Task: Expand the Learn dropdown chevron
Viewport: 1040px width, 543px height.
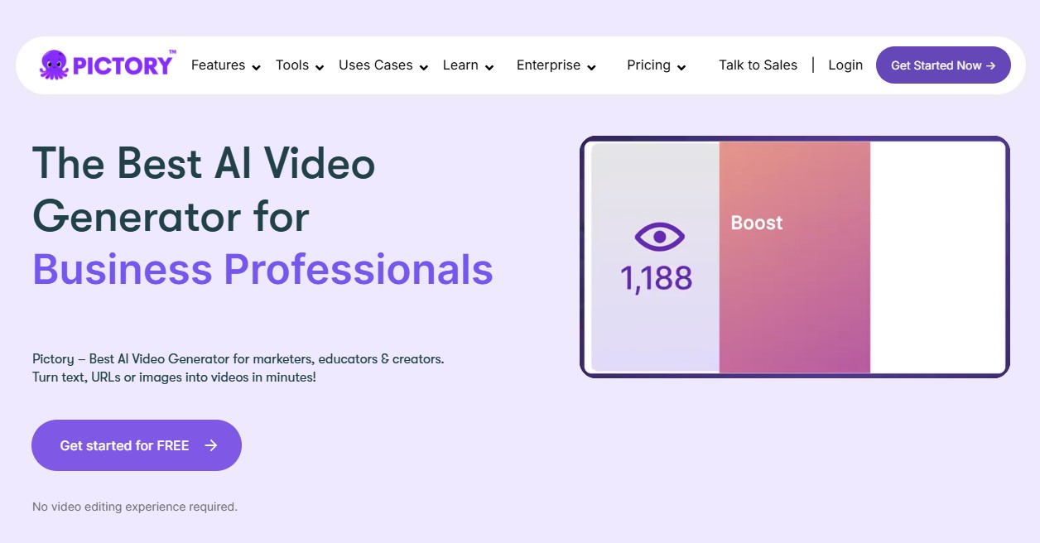Action: pos(489,68)
